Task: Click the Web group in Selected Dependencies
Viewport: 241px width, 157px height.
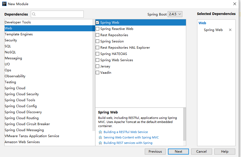Action: pyautogui.click(x=202, y=23)
